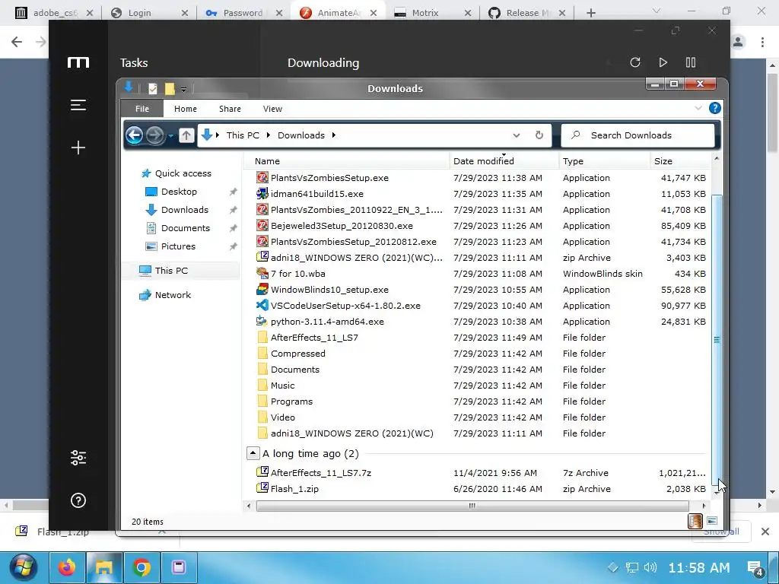Add a new download task in Motrix
779x584 pixels.
tap(78, 148)
